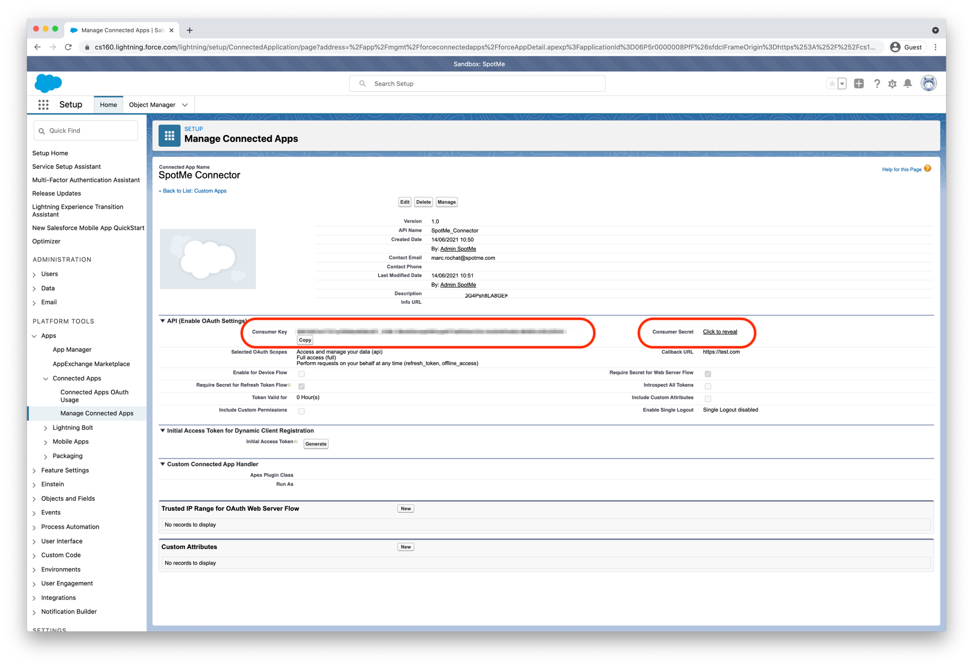Expand the Users tree node
This screenshot has width=973, height=667.
coord(34,274)
